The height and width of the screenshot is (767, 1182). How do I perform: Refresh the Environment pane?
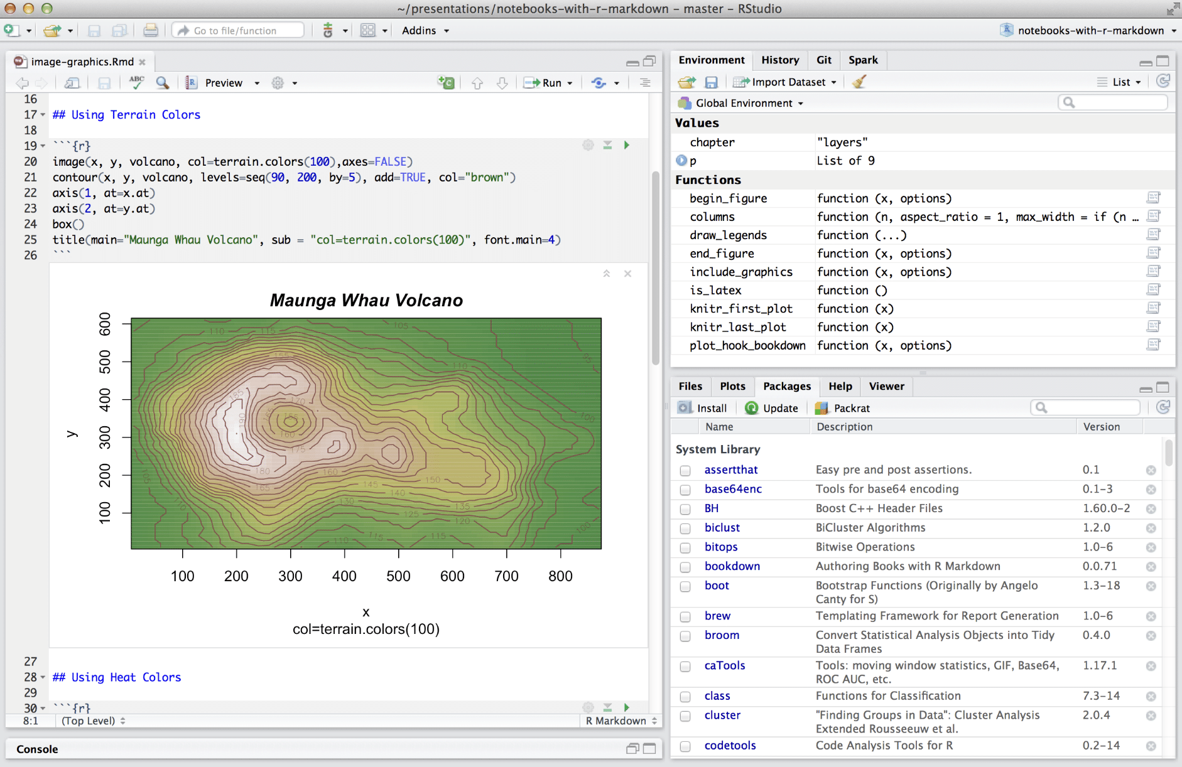[1163, 81]
